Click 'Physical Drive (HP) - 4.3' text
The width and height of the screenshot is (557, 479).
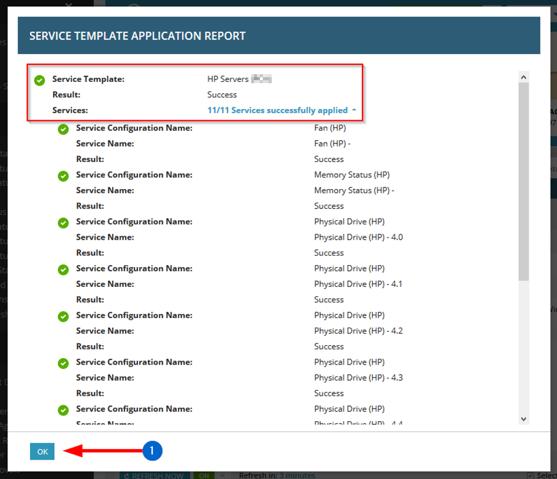(358, 378)
